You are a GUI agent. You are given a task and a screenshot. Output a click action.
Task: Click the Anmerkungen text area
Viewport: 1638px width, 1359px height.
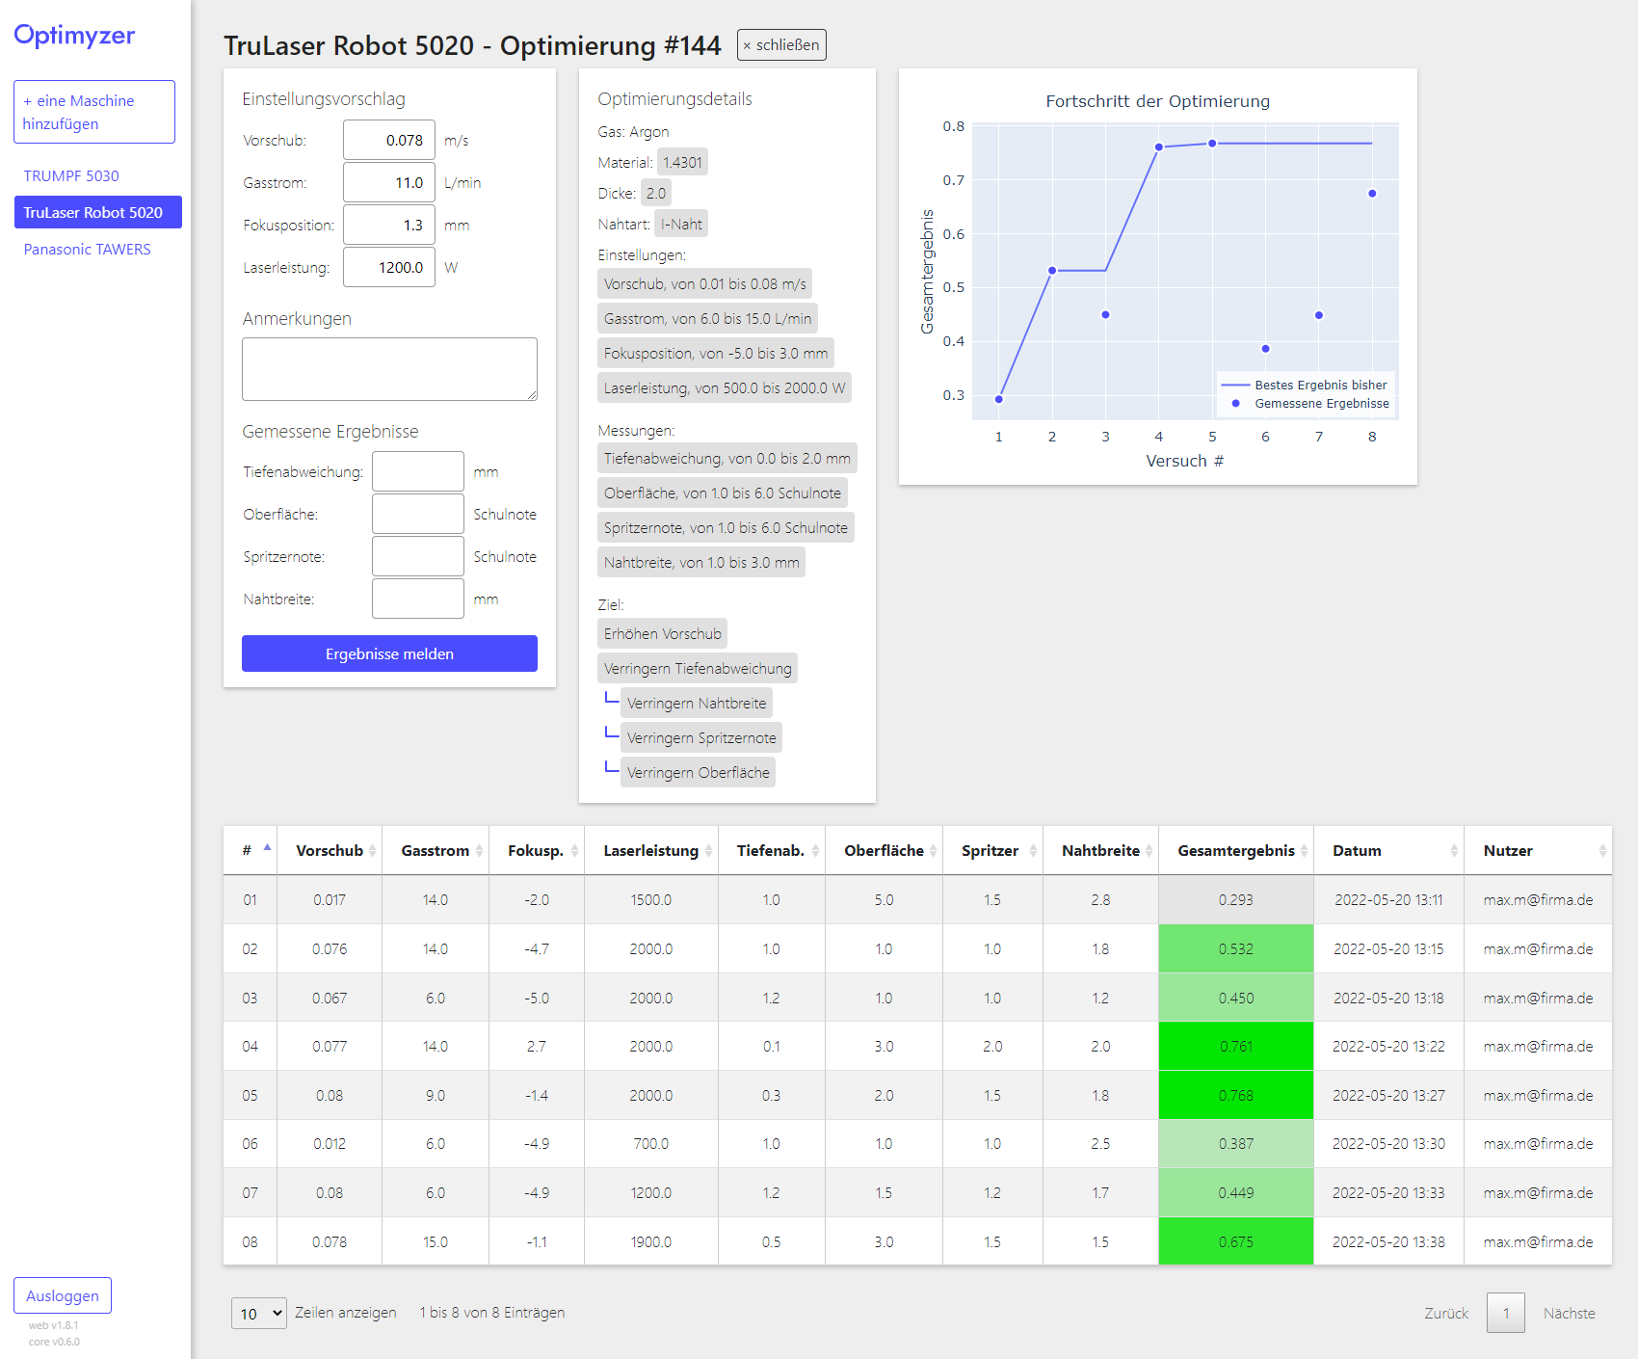click(389, 369)
